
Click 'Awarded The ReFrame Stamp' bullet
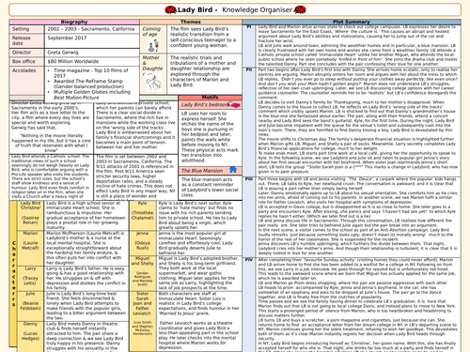[x=88, y=84]
